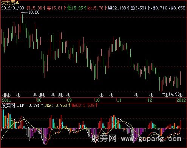The width and height of the screenshot is (187, 148).
Task: Click the volume value 量221138
Action: (x=117, y=8)
